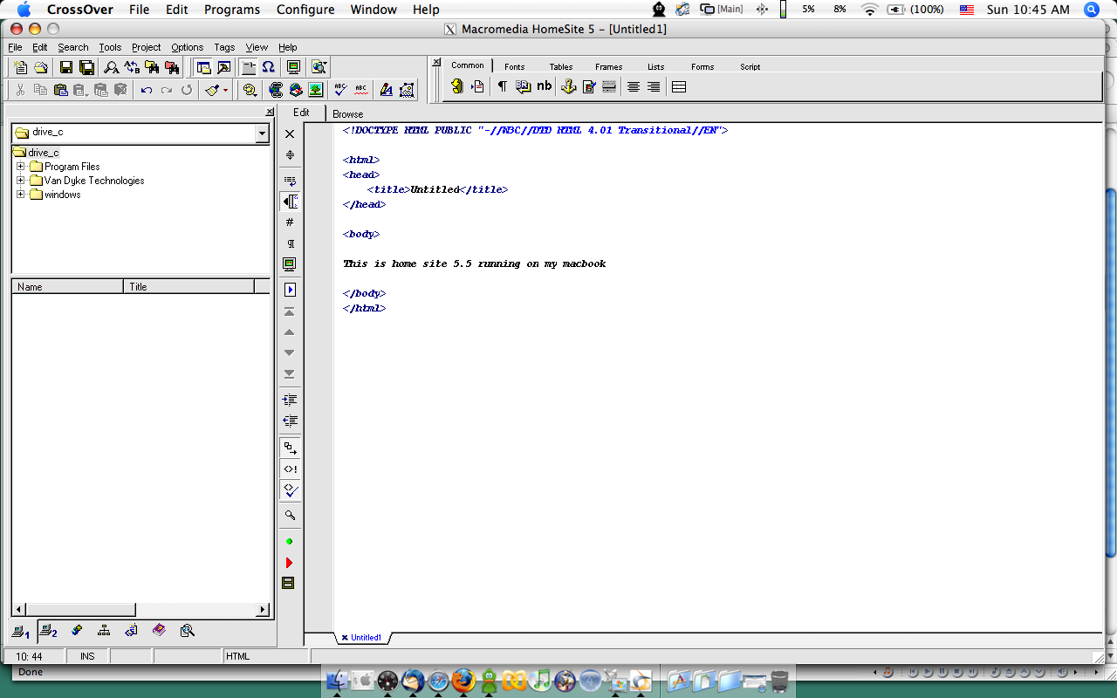
Task: Click the Anchor icon in Common toolbar
Action: [568, 86]
